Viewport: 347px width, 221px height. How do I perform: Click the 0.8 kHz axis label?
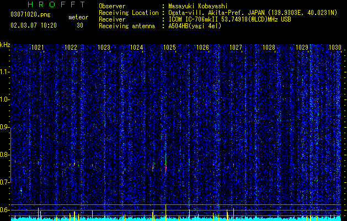click(5, 155)
